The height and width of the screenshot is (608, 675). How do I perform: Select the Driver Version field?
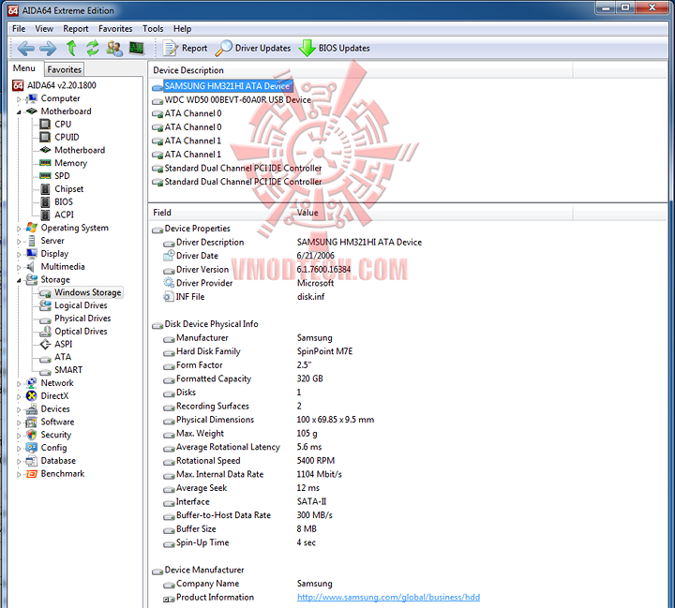257,270
